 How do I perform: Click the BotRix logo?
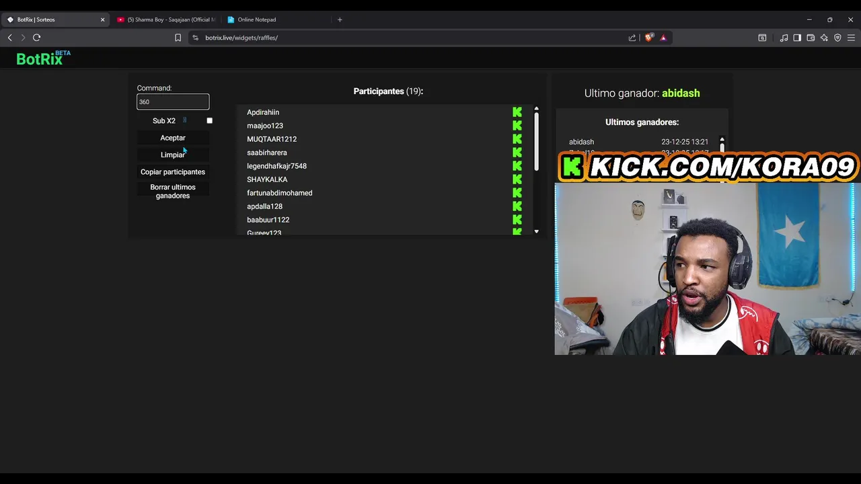point(43,58)
